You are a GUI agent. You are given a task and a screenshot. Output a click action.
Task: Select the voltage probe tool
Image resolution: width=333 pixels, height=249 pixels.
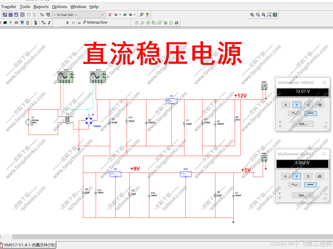[137, 23]
